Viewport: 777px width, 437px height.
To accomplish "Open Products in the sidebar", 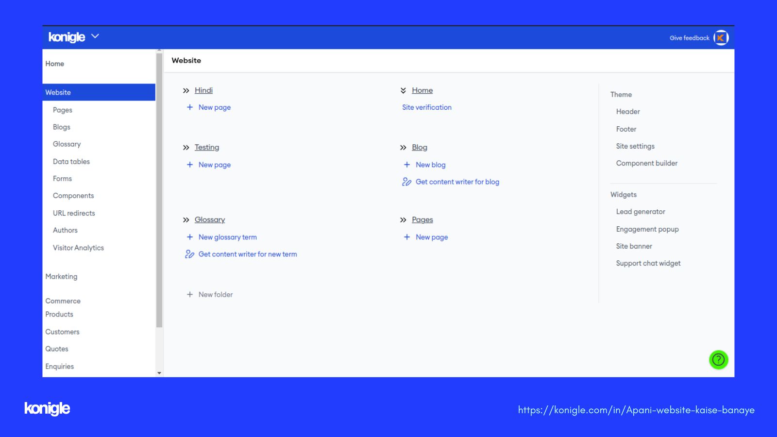I will pos(59,314).
